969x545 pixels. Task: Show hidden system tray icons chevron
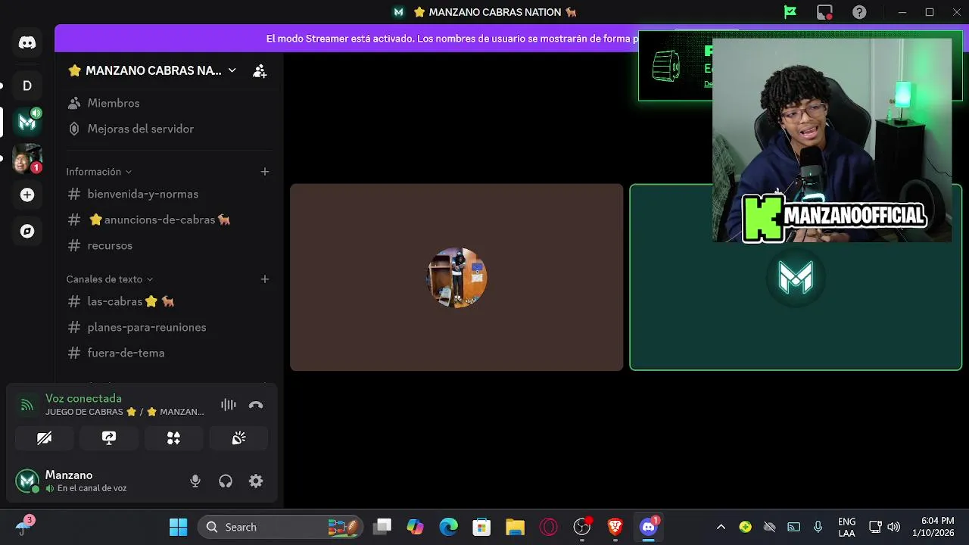[721, 527]
